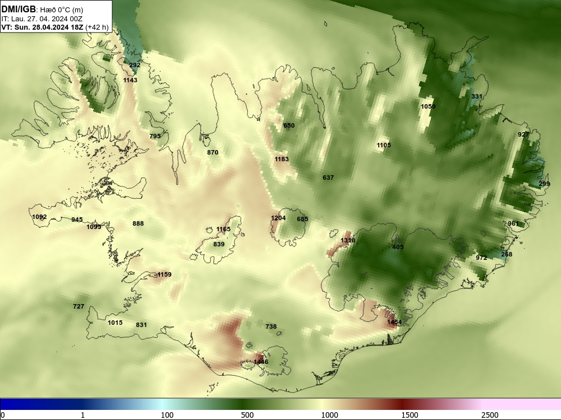
Task: Click the 299 value
Action: (544, 184)
